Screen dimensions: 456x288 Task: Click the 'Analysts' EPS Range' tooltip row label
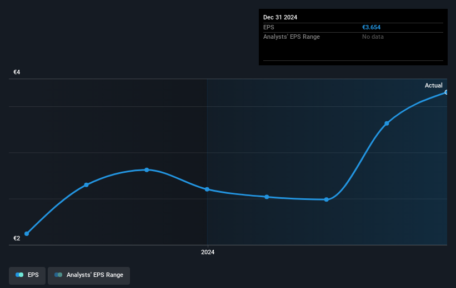[x=292, y=37]
